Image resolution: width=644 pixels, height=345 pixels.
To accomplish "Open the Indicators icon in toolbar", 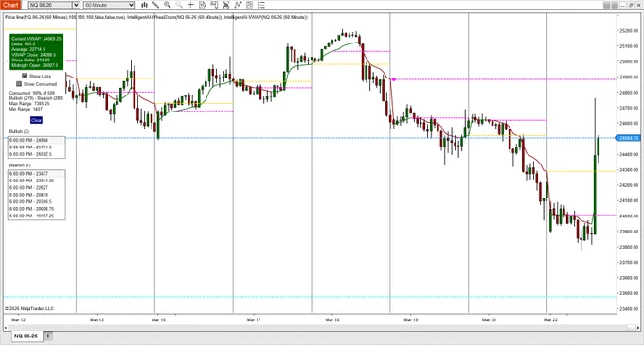I will [225, 5].
